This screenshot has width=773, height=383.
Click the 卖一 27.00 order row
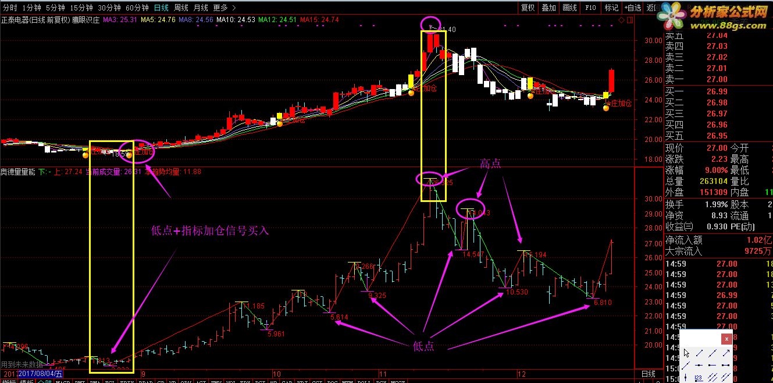pyautogui.click(x=719, y=79)
